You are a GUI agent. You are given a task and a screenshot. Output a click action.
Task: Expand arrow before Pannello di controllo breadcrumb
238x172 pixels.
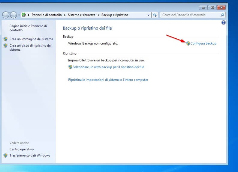tap(29, 15)
